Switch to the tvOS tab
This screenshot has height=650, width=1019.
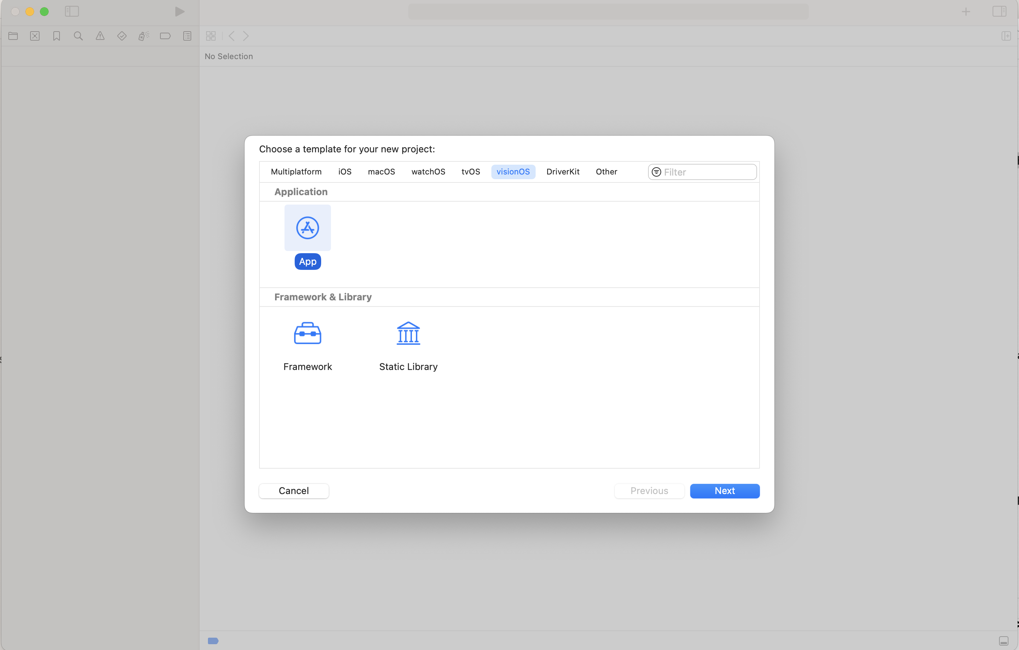[x=471, y=172]
